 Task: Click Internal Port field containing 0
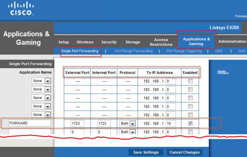104,132
